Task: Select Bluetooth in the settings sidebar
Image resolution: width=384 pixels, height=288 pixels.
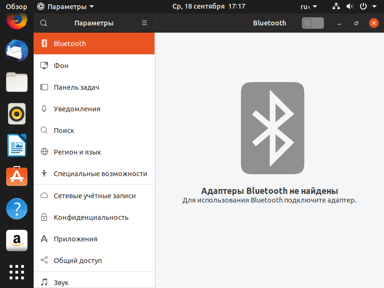Action: click(x=94, y=43)
